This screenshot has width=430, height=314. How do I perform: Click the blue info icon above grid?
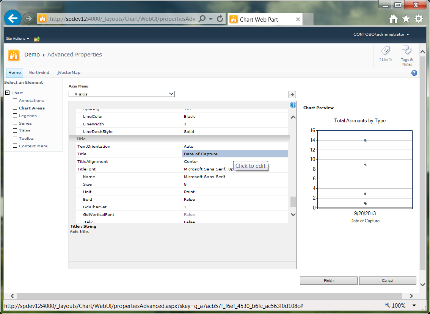[x=293, y=105]
